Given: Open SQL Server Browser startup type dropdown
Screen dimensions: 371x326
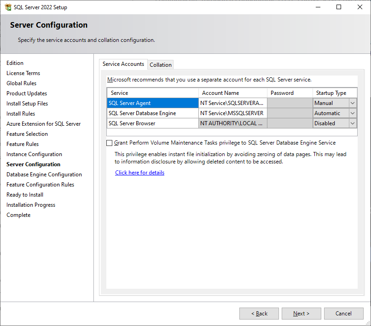Looking at the screenshot, I should pos(353,123).
